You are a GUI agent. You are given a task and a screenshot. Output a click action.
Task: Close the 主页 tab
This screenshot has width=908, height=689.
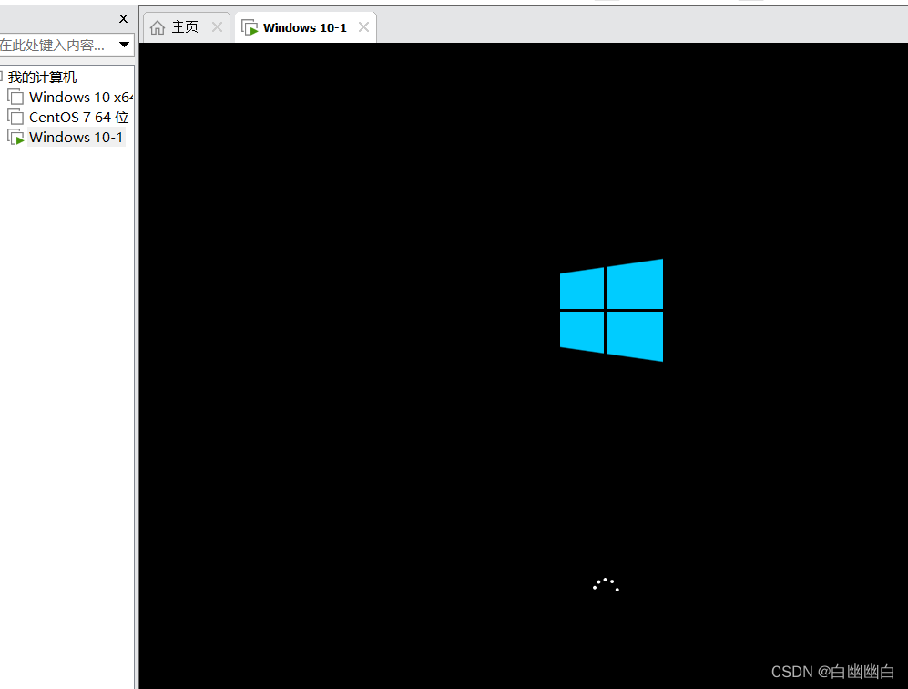[217, 26]
